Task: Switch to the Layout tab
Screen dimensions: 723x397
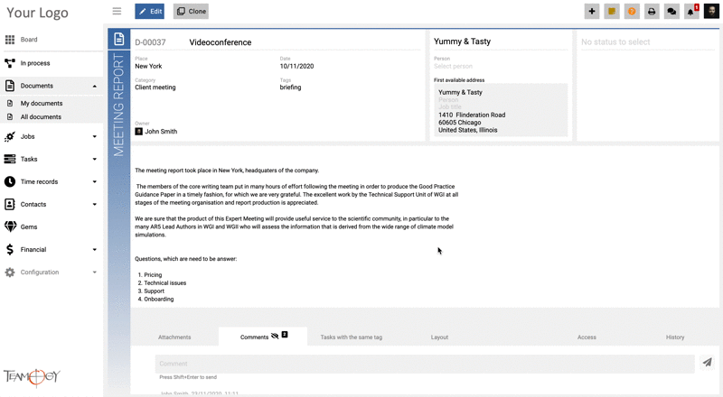Action: pyautogui.click(x=439, y=337)
